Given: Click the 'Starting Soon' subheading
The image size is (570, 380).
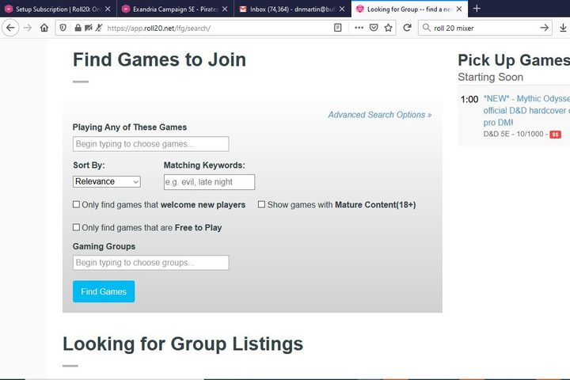Looking at the screenshot, I should 490,77.
